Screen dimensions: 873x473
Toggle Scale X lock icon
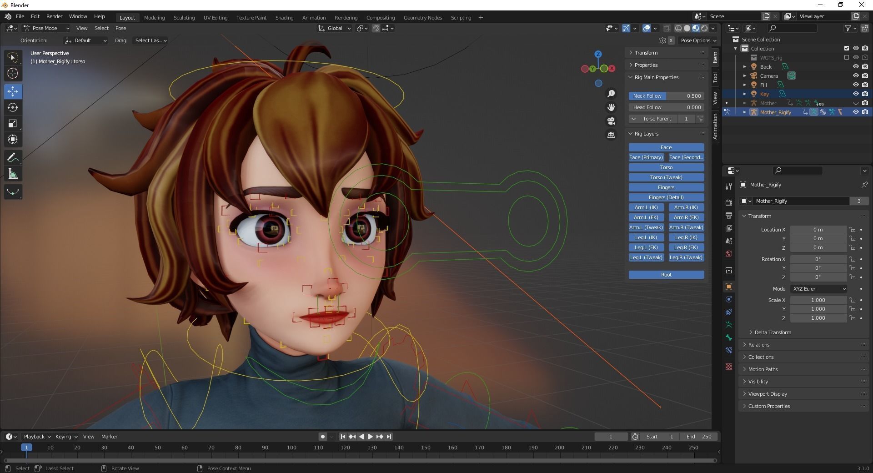click(x=852, y=300)
